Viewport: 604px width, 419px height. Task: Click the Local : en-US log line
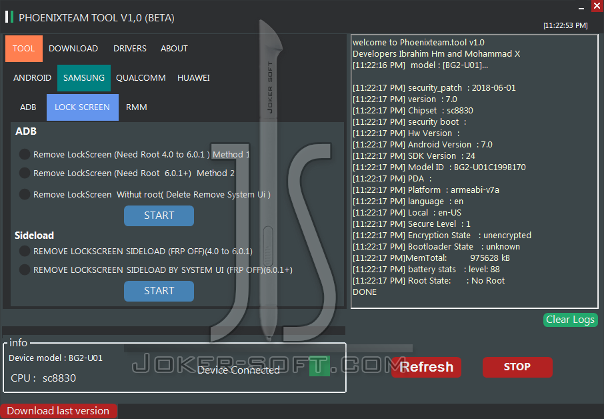(x=407, y=213)
